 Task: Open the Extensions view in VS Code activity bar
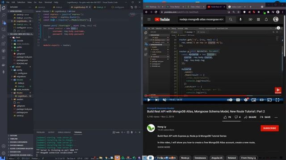click(4, 44)
